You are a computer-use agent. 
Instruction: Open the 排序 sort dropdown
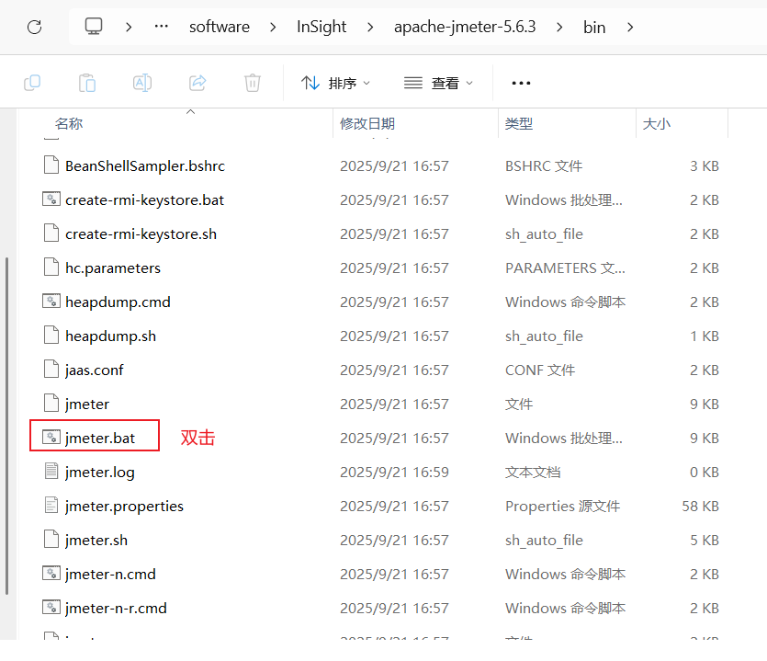tap(335, 83)
